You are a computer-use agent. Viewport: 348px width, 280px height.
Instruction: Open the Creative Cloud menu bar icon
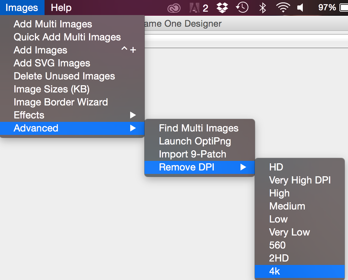click(174, 8)
